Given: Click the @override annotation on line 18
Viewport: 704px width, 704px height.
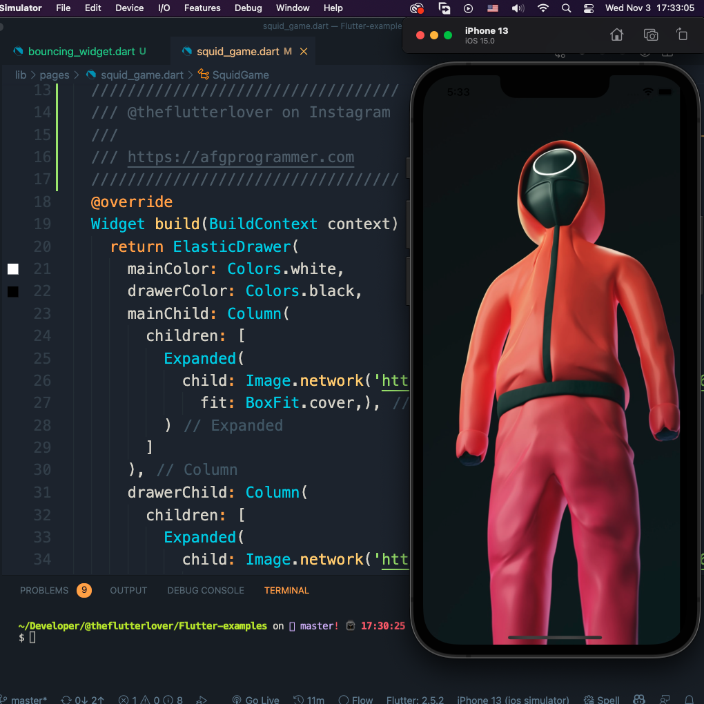Looking at the screenshot, I should tap(132, 202).
